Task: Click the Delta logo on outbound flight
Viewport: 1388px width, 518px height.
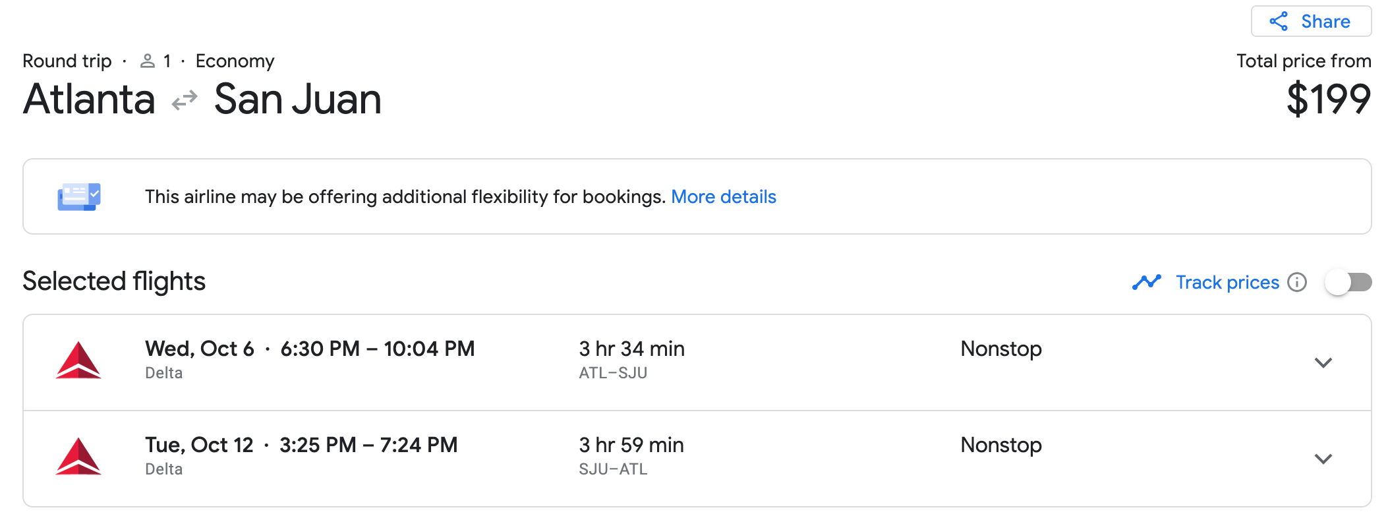Action: click(x=78, y=360)
